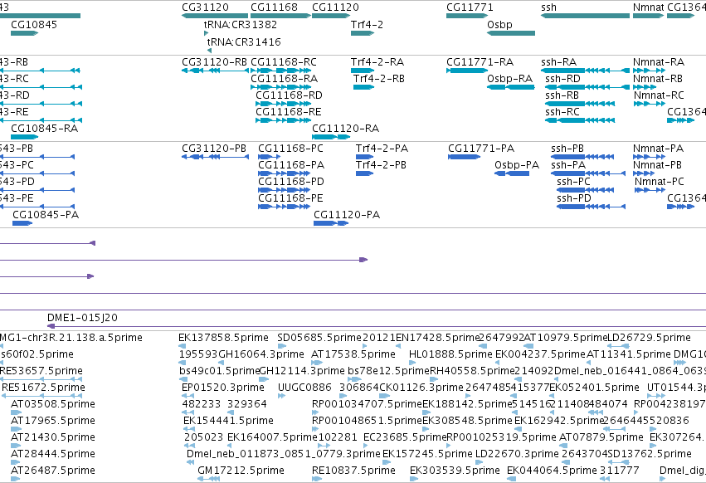The image size is (706, 483).
Task: Open protein CG11120-PA
Action: [x=347, y=216]
